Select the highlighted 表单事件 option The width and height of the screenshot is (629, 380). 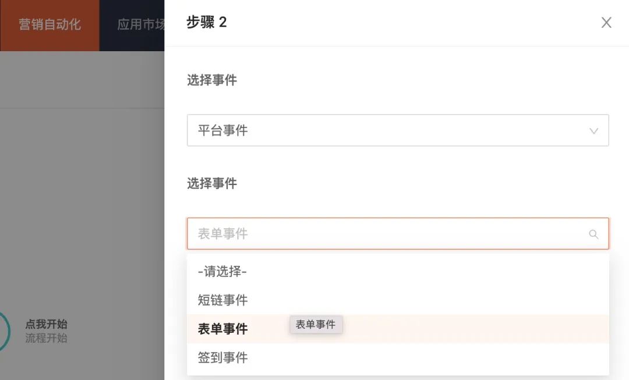222,329
